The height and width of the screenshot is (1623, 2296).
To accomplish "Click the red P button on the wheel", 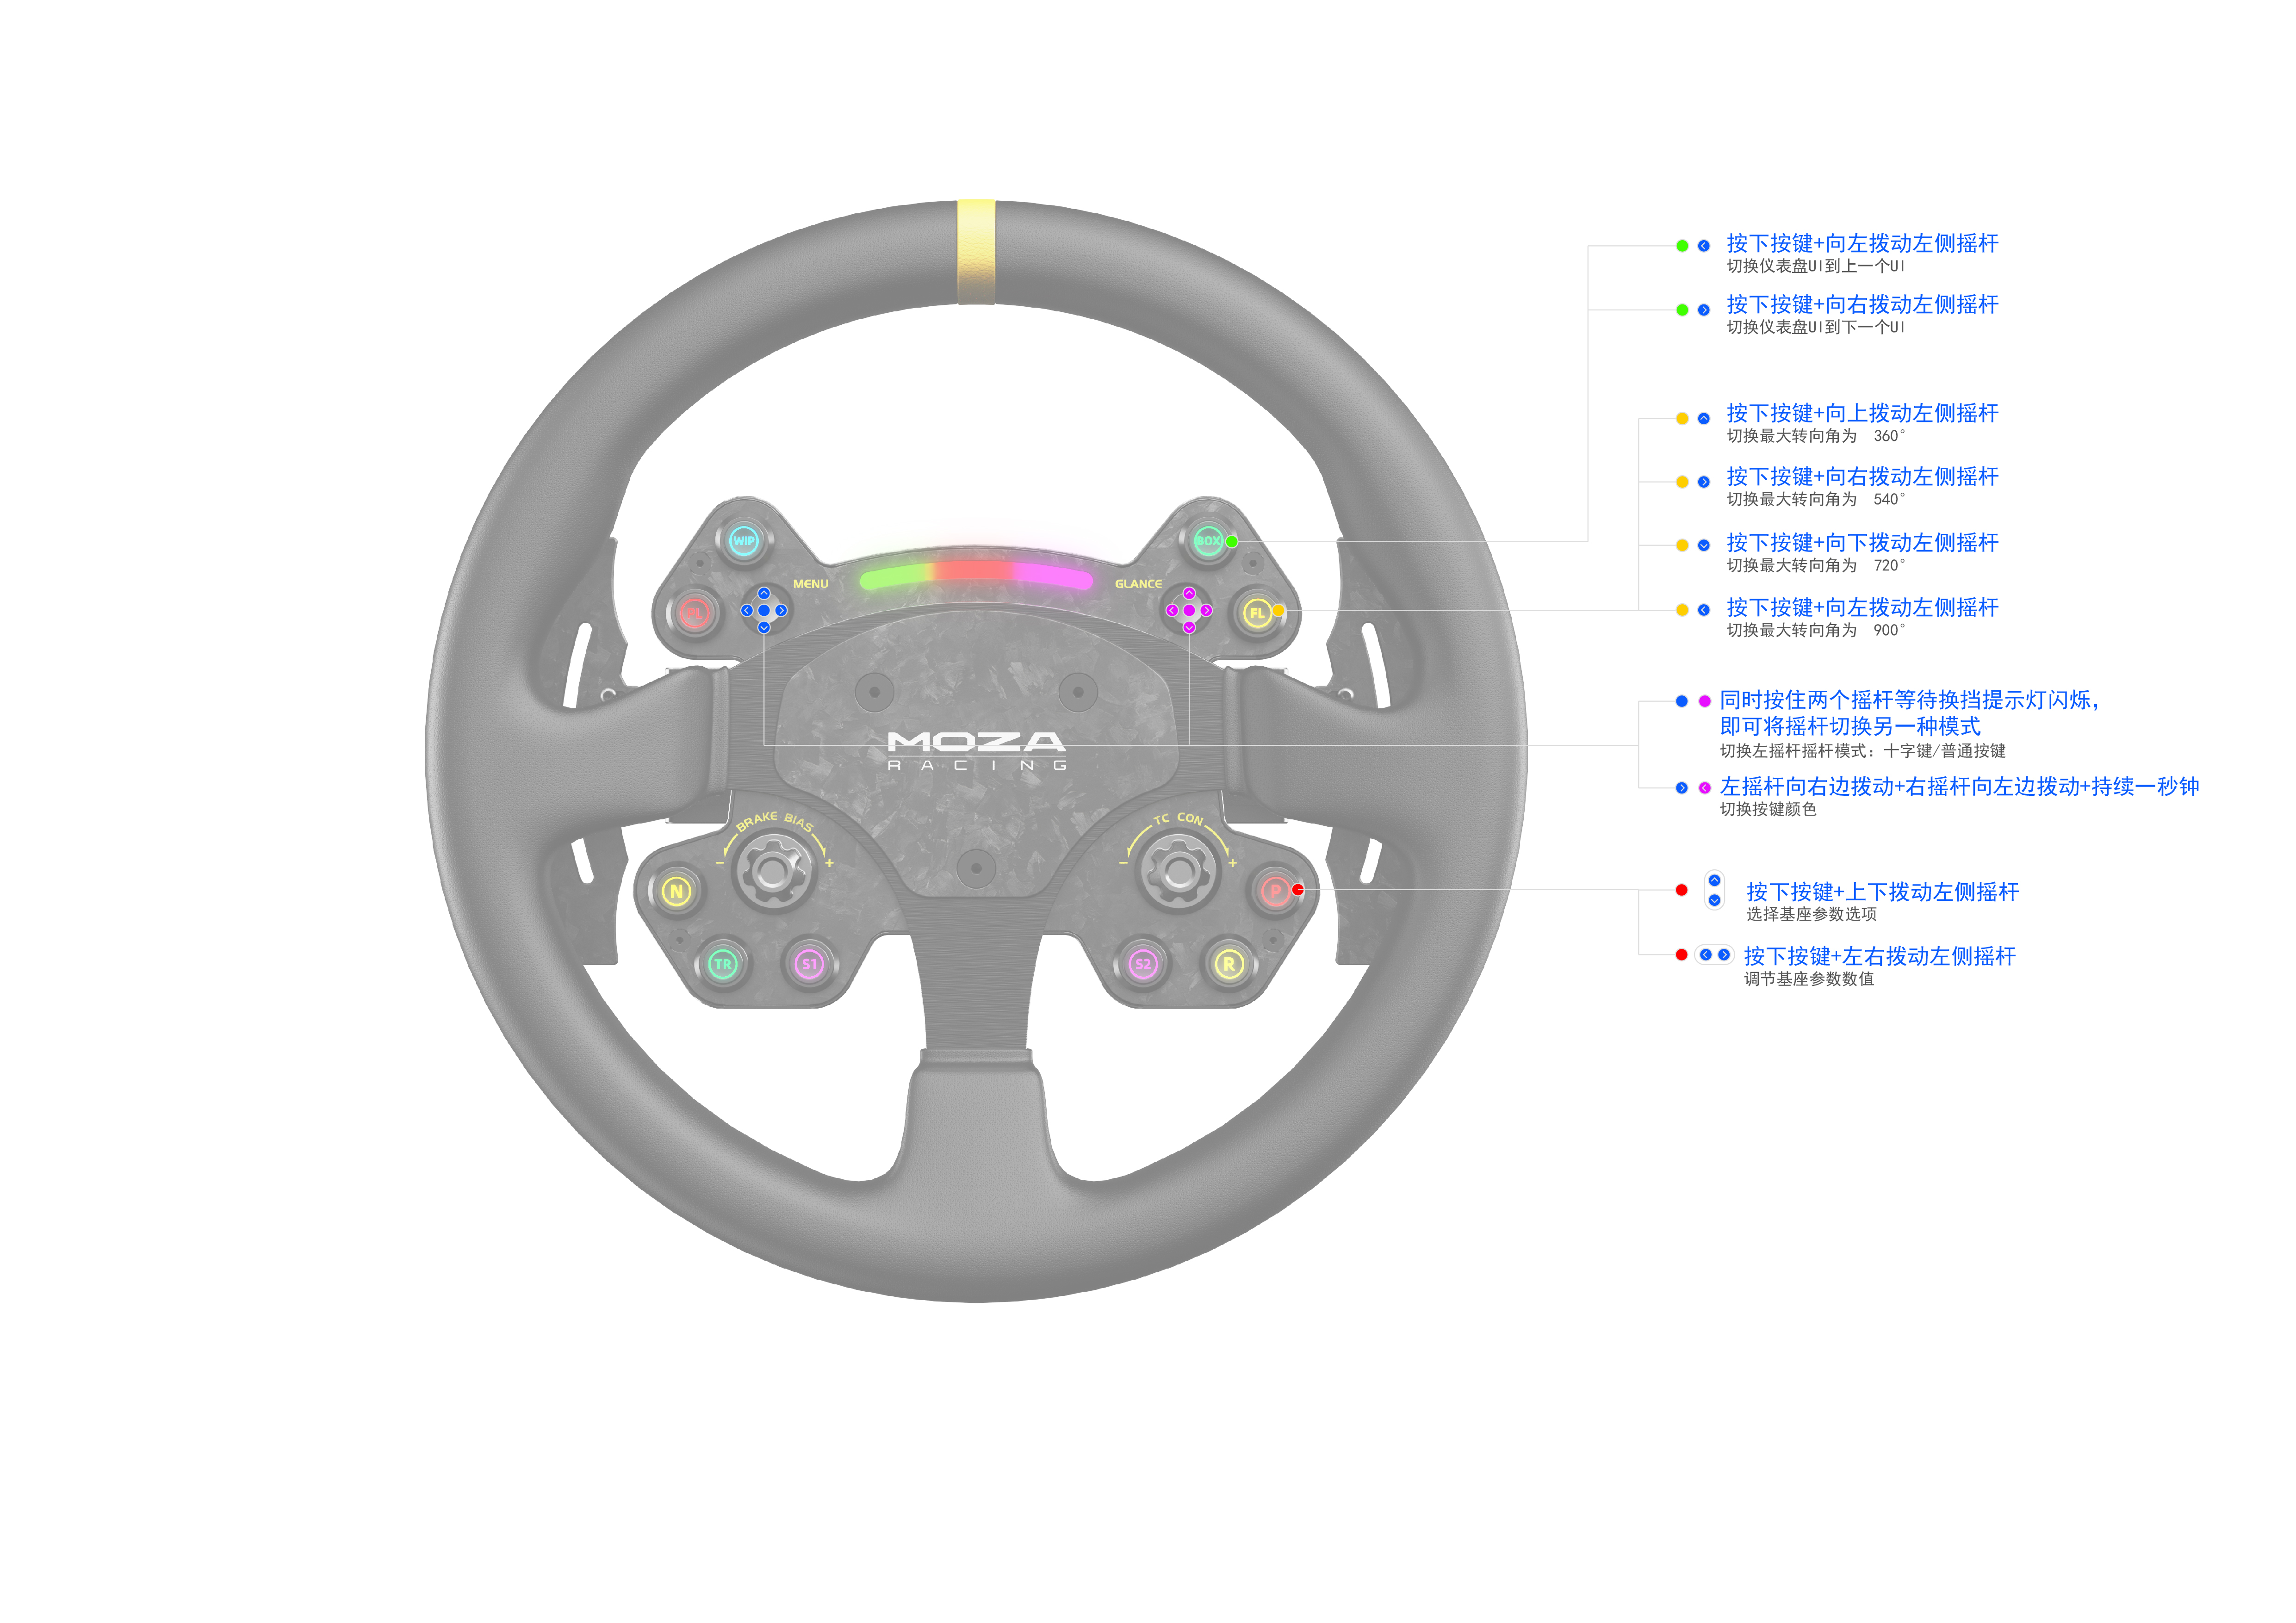I will click(x=1275, y=891).
